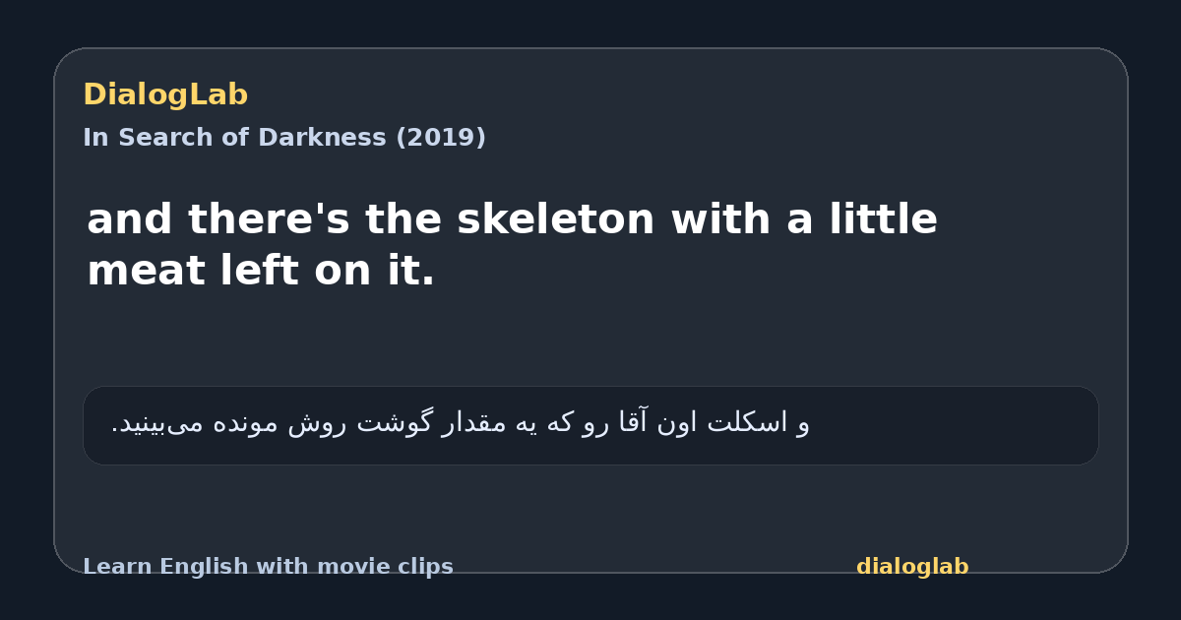
Task: Click the year 2019 in the movie title
Action: tap(441, 138)
